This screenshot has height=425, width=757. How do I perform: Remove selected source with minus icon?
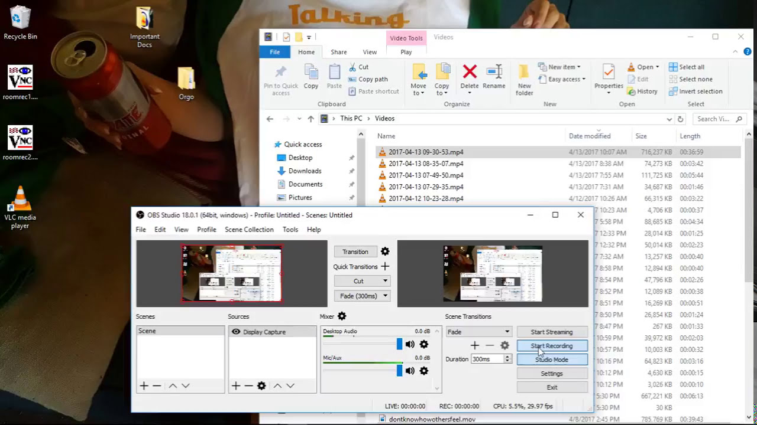[x=248, y=385]
